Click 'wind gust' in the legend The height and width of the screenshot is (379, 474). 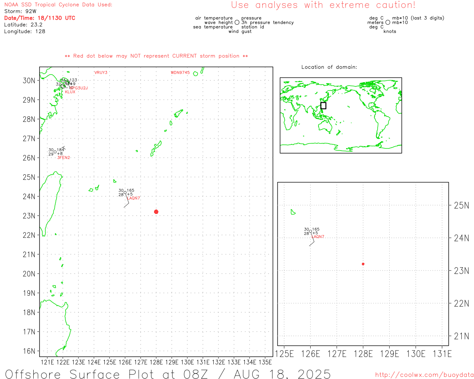240,31
